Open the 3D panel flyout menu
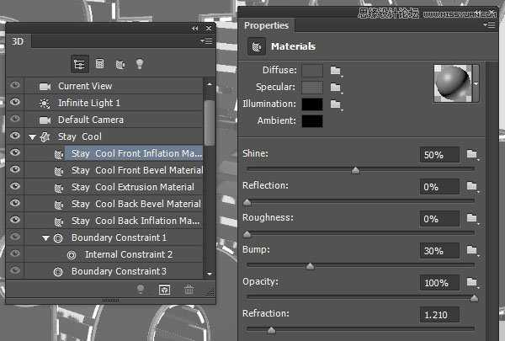 (x=206, y=41)
